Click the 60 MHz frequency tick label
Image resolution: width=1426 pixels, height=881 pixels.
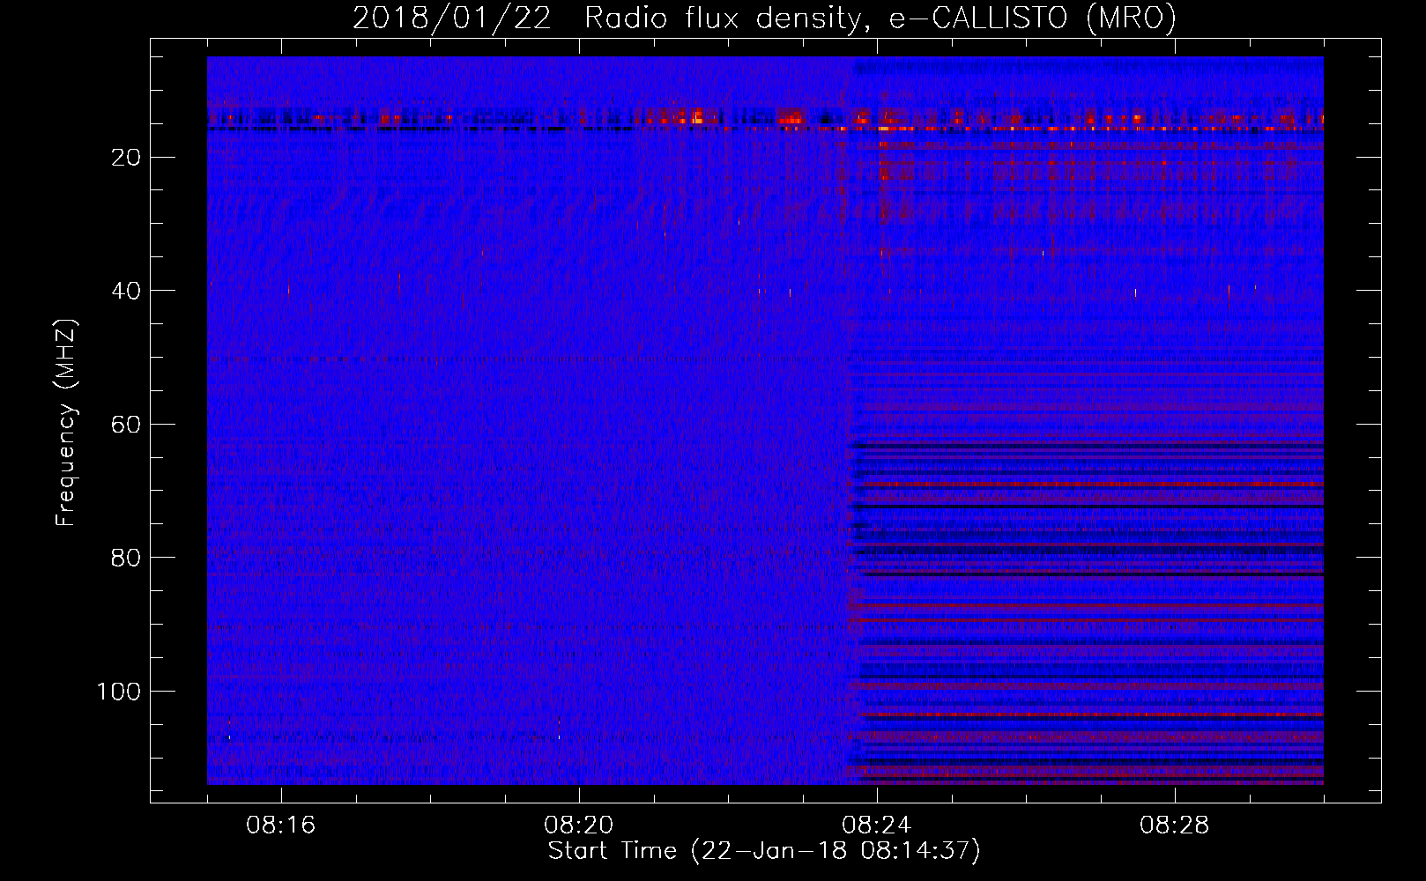tap(127, 425)
